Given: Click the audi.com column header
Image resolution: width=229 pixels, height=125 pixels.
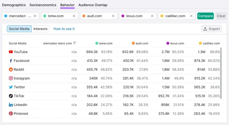Looking at the screenshot, I should point(140,43).
